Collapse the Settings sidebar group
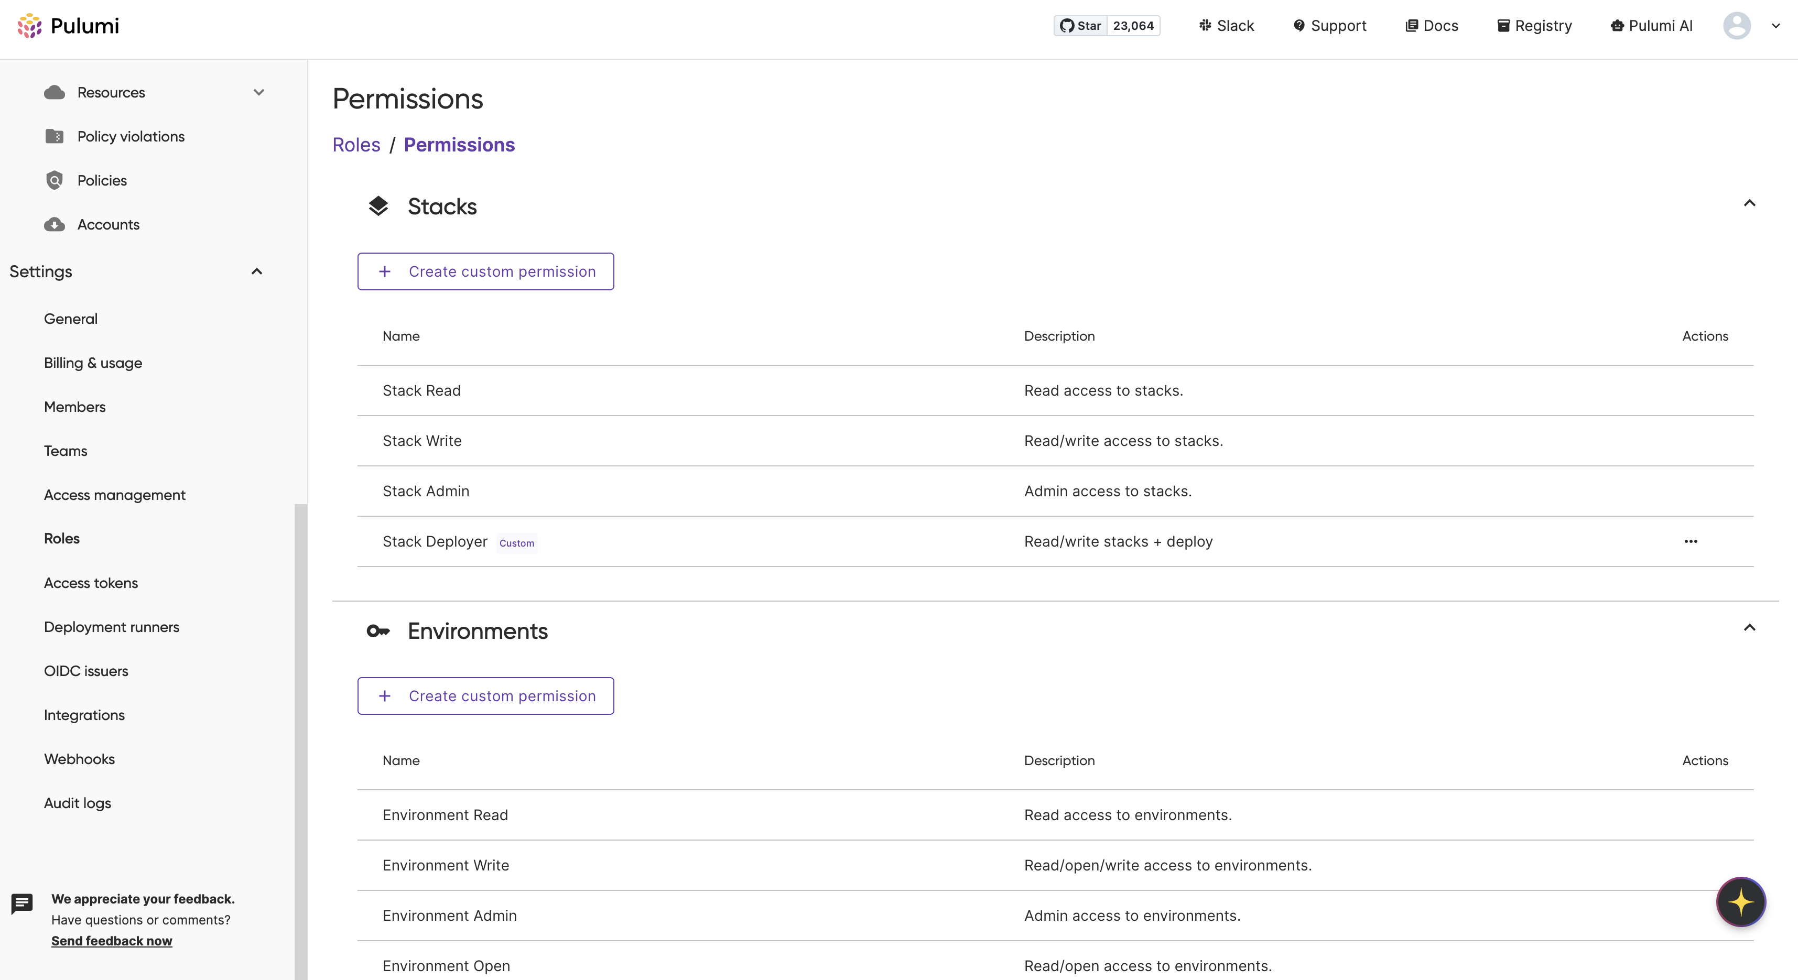 pyautogui.click(x=257, y=271)
